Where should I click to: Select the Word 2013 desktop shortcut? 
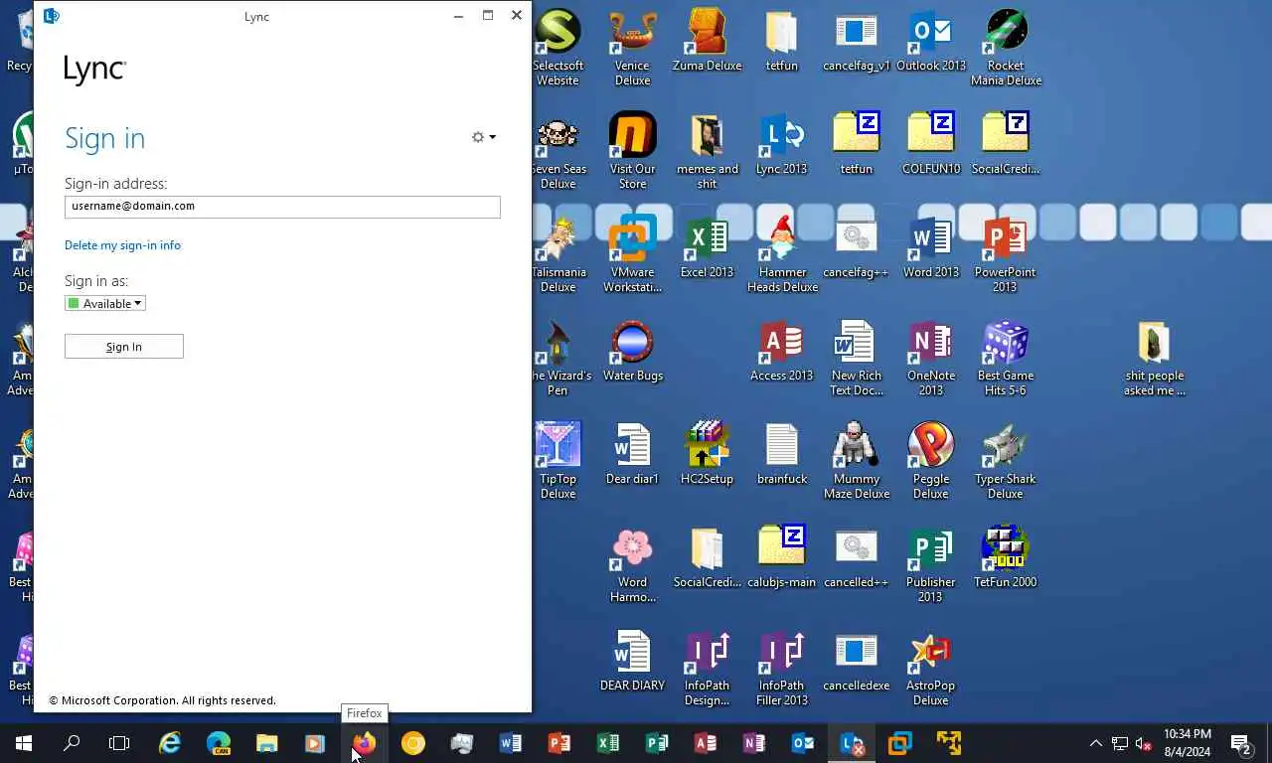pyautogui.click(x=931, y=247)
